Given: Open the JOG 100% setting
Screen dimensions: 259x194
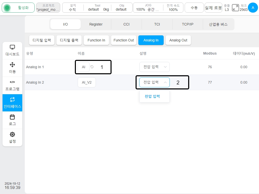Looking at the screenshot, I should [148, 8].
